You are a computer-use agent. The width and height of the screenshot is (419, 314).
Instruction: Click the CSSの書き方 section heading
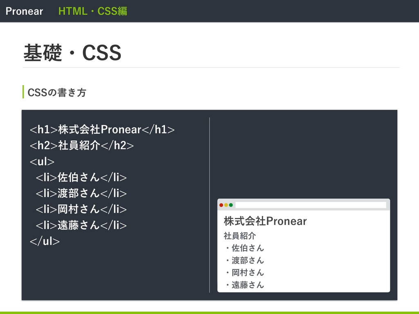pyautogui.click(x=57, y=93)
